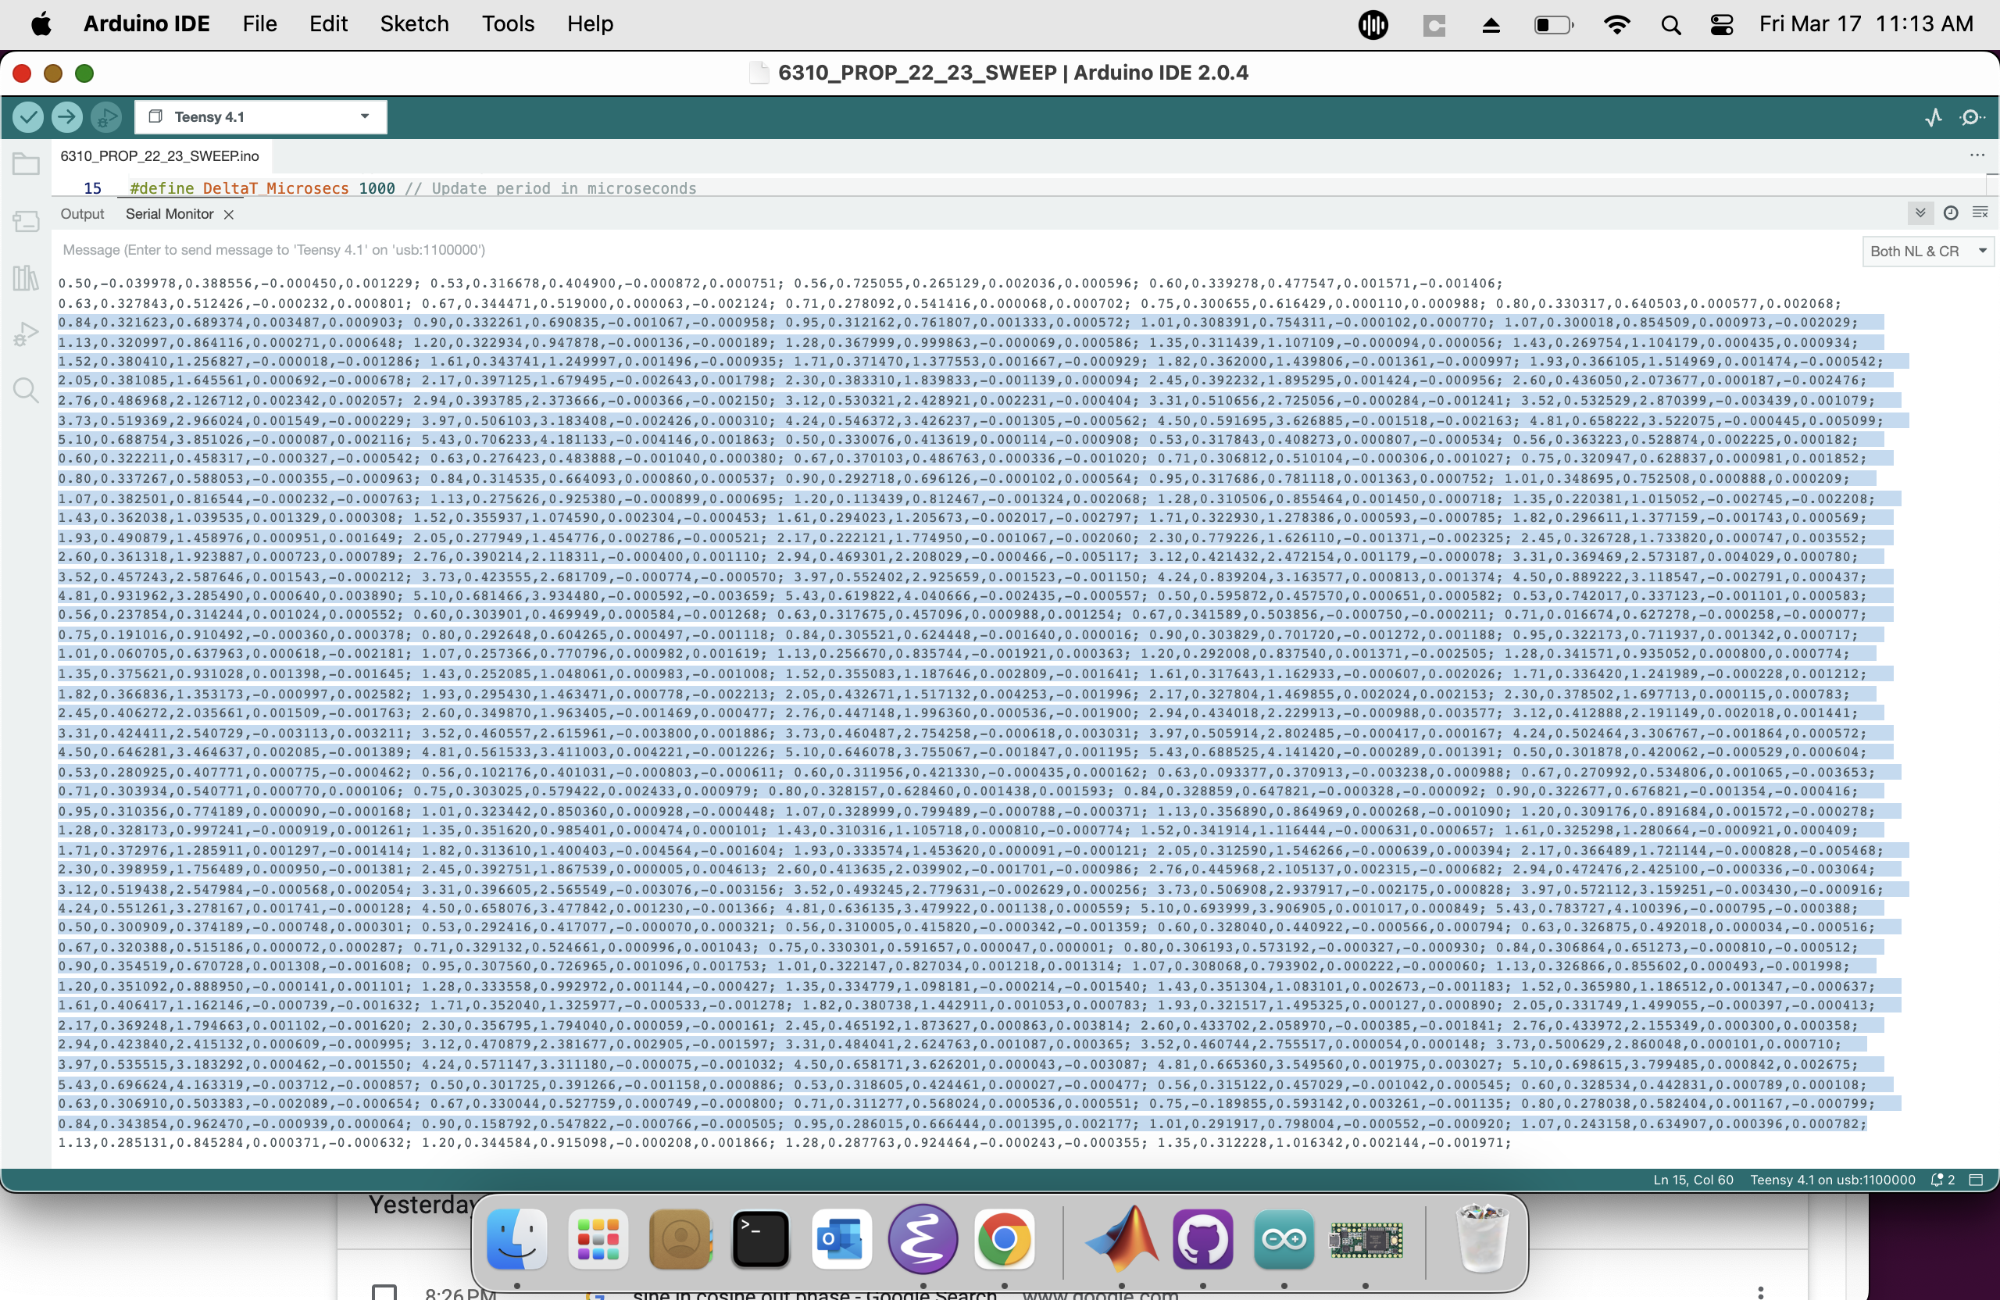Click the notifications count in status bar
The width and height of the screenshot is (2000, 1300).
(1943, 1180)
